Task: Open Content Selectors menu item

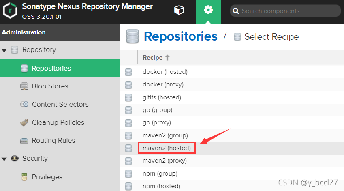Action: tap(60, 104)
